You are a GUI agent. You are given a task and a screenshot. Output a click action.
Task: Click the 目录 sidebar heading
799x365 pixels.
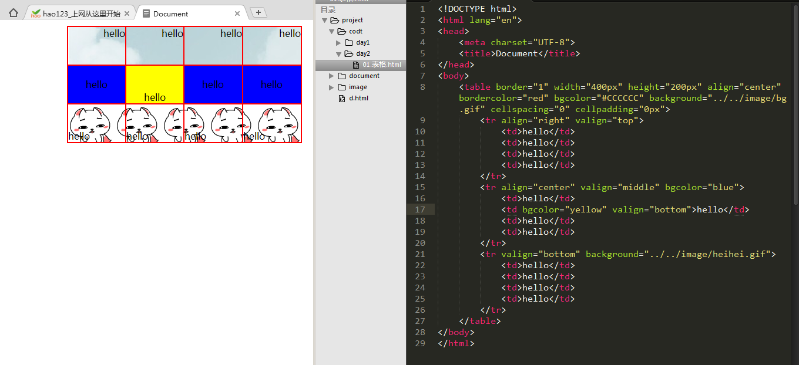pos(327,9)
